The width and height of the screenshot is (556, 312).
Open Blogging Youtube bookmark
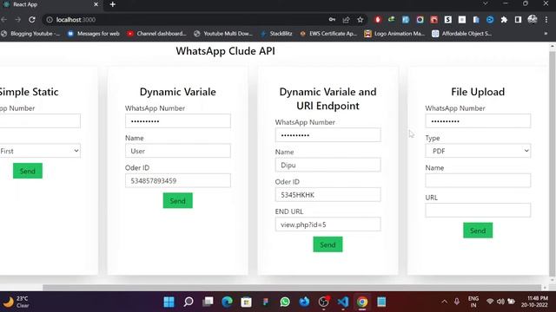coord(31,34)
